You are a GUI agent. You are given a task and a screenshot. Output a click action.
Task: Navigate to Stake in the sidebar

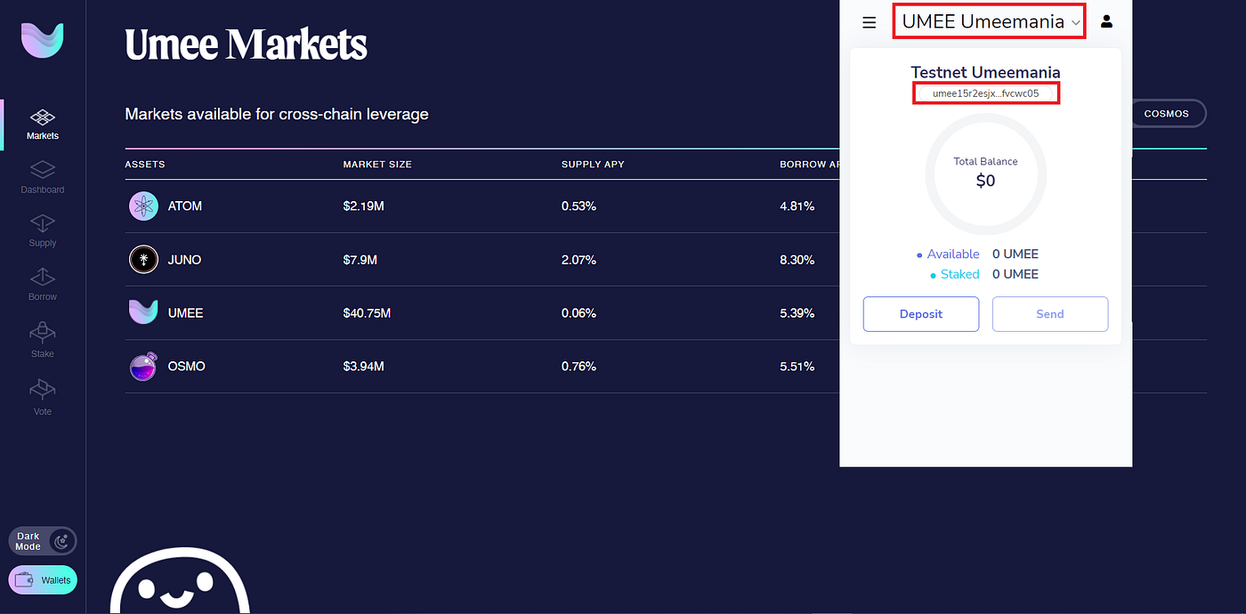click(43, 341)
